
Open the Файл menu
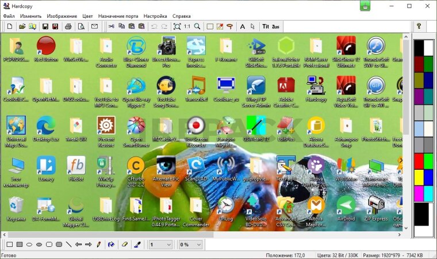pyautogui.click(x=9, y=16)
